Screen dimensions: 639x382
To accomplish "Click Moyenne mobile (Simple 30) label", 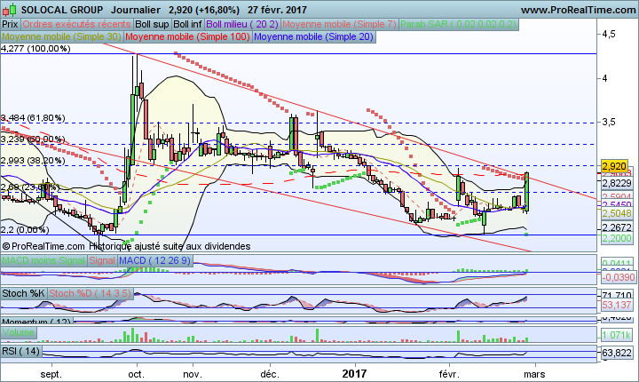I will click(x=61, y=36).
